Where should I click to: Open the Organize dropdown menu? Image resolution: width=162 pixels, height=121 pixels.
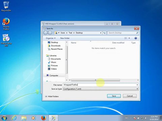point(51,38)
